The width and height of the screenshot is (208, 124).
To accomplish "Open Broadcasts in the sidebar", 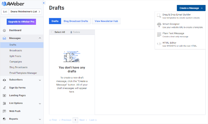I will tap(16, 51).
